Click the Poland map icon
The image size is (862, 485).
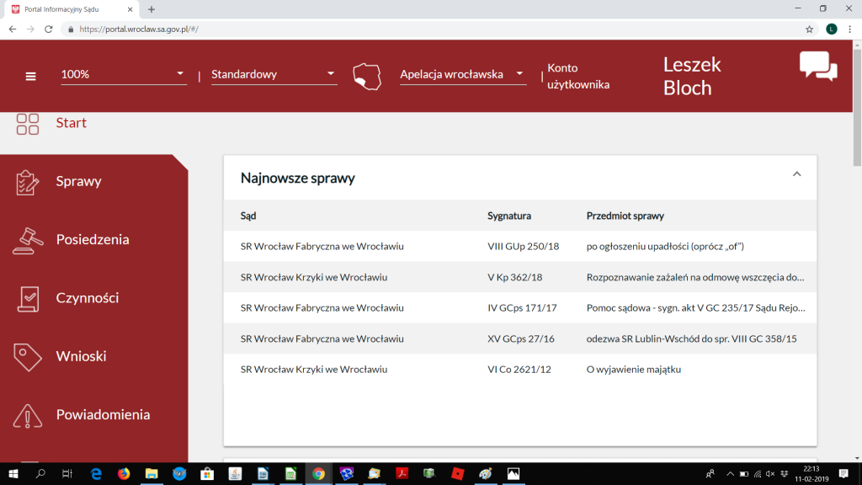(367, 77)
